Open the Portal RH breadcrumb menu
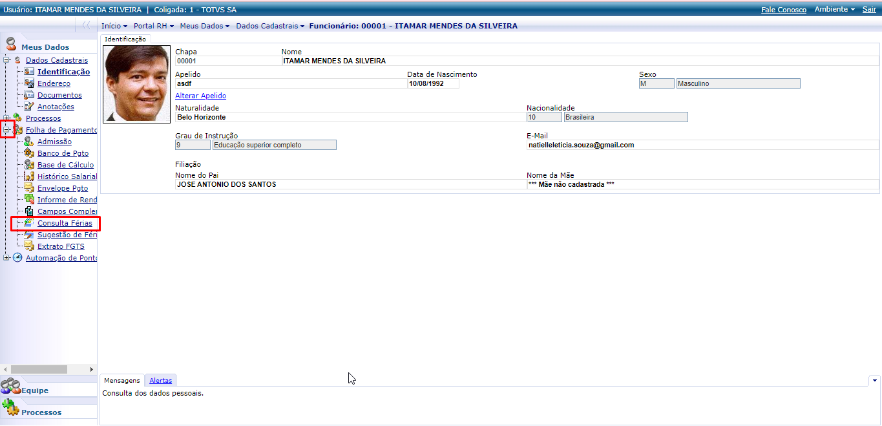This screenshot has width=882, height=426. 154,26
